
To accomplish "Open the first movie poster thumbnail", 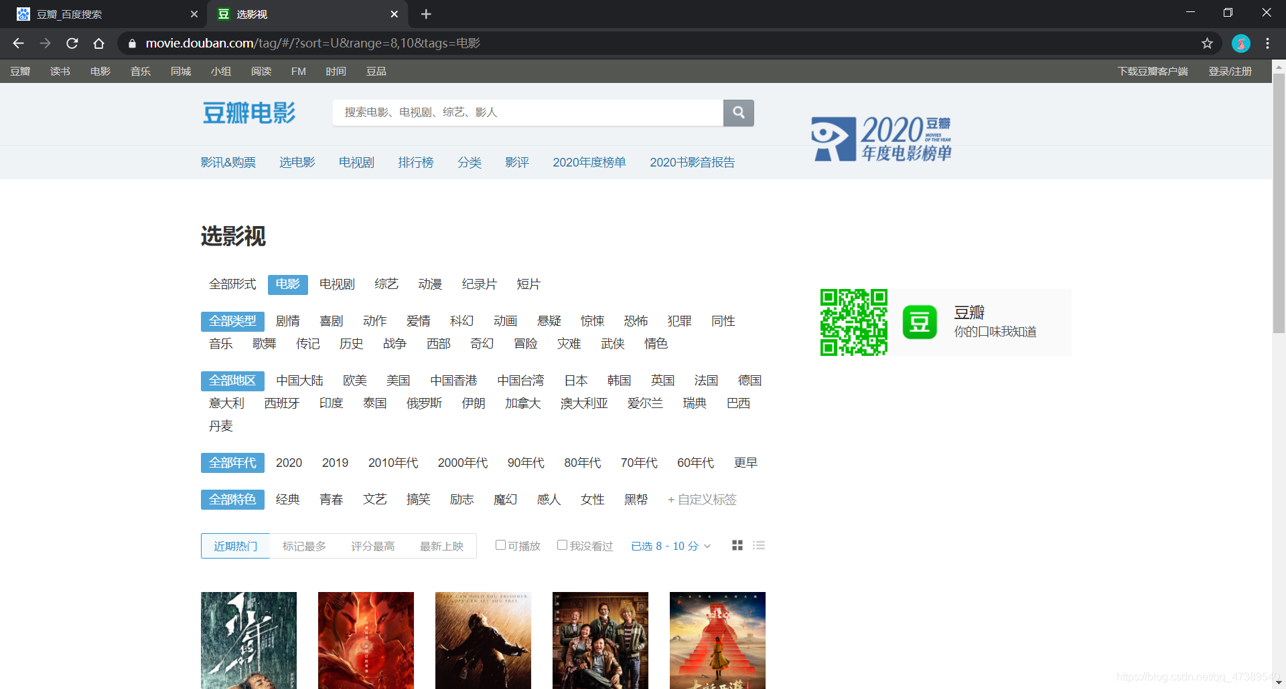I will tap(248, 640).
